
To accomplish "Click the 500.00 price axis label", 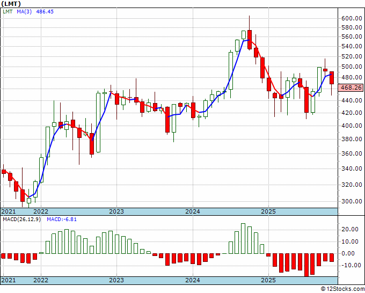I will coord(352,67).
